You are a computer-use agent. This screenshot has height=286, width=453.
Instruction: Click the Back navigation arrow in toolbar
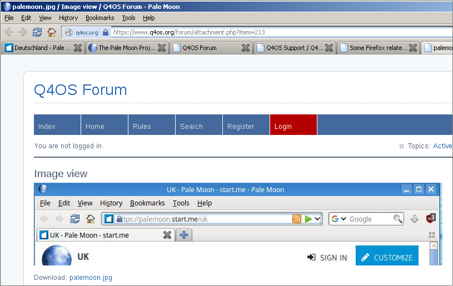[x=9, y=32]
